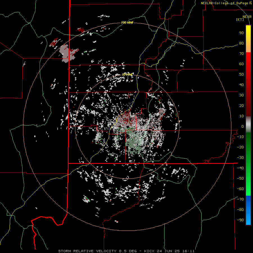The width and height of the screenshot is (253, 253).
Task: Click the -30 value on the velocity scale
Action: click(240, 158)
